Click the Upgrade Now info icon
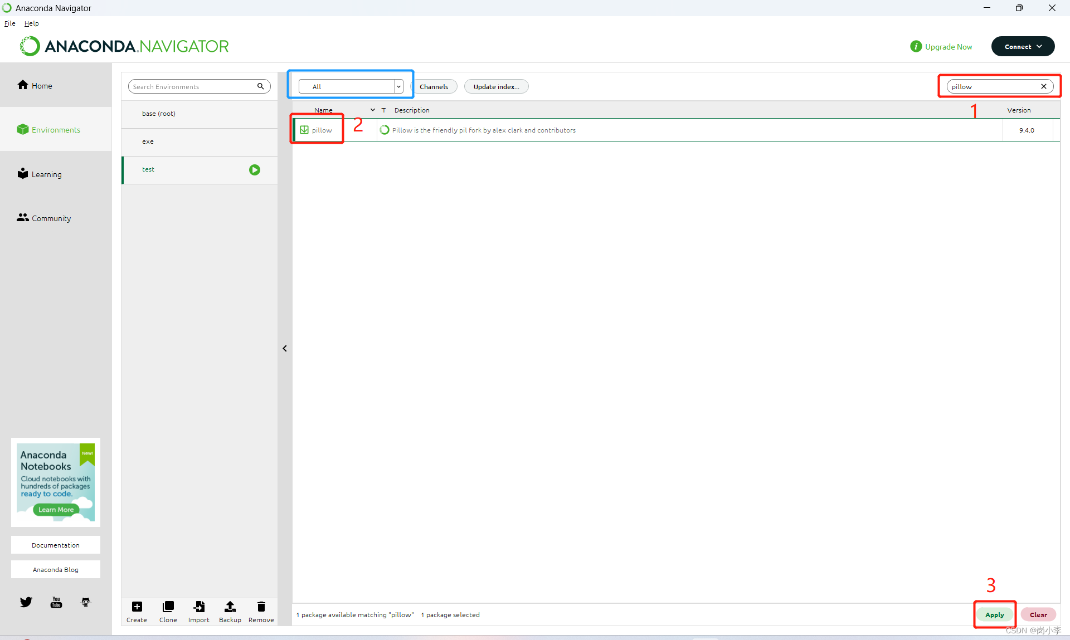Image resolution: width=1070 pixels, height=640 pixels. coord(916,46)
